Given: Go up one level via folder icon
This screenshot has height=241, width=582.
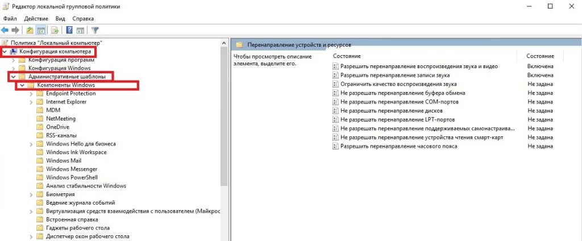Looking at the screenshot, I should [x=30, y=30].
